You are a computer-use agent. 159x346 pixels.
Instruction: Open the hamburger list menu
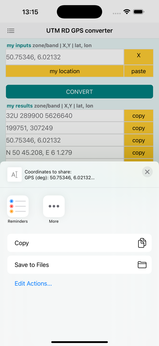pos(11,31)
